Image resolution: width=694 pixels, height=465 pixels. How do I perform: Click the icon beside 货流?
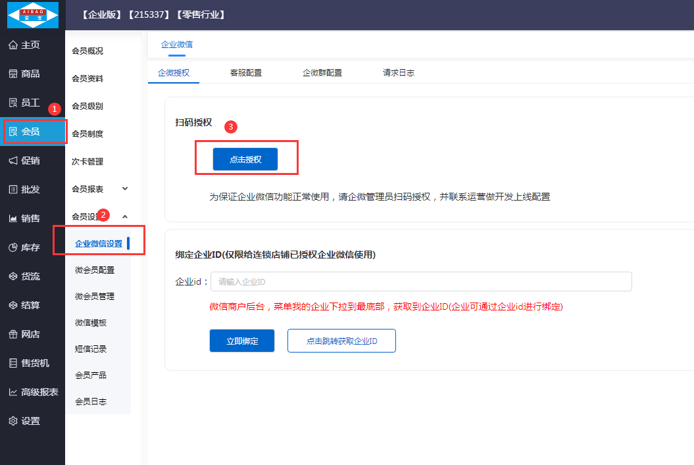[x=13, y=276]
